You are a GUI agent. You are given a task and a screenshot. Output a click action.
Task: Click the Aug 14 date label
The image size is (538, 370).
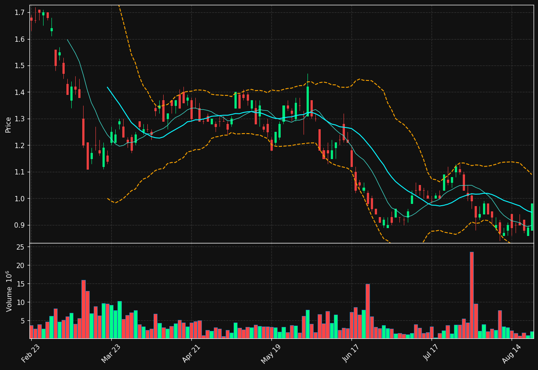511,354
